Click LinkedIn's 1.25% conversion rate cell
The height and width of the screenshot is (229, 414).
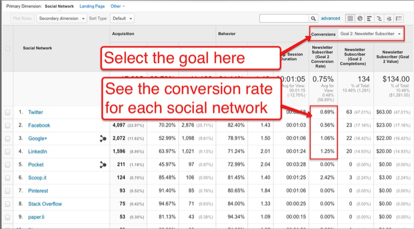tap(327, 151)
